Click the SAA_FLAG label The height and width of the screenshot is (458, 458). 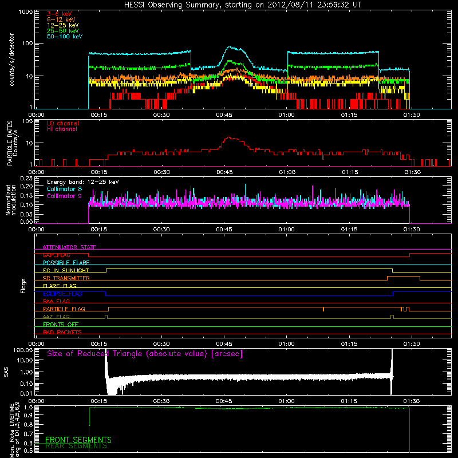point(56,301)
